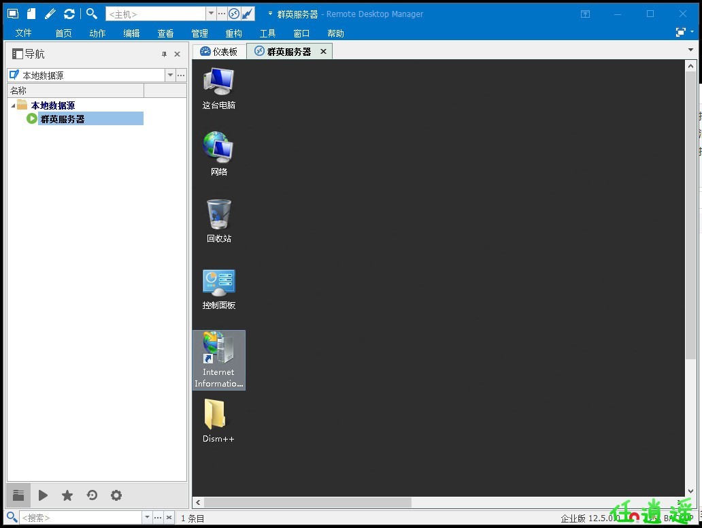Click the 名称 column header
The height and width of the screenshot is (528, 702).
[76, 91]
